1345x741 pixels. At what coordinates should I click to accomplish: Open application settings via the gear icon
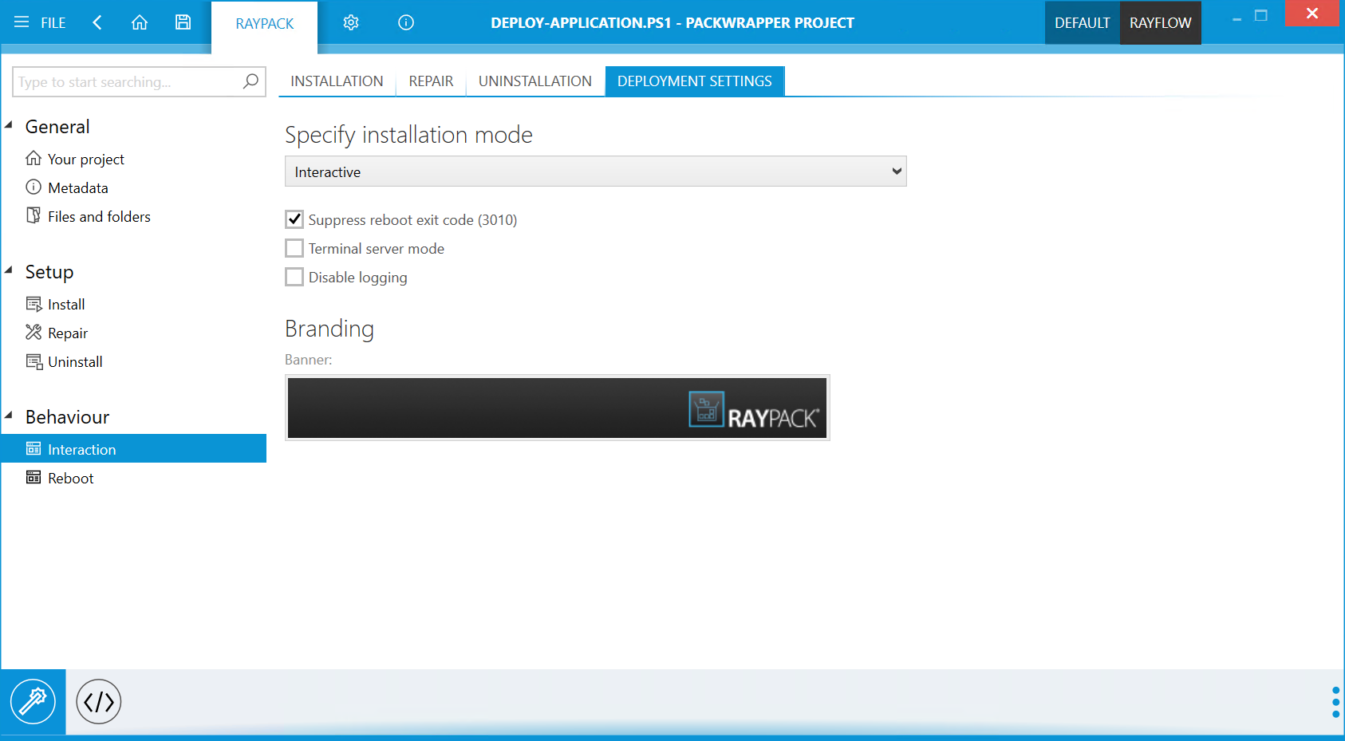click(351, 22)
